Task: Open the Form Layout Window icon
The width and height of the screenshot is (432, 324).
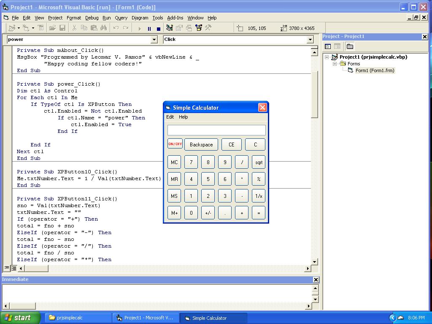Action: tap(189, 28)
